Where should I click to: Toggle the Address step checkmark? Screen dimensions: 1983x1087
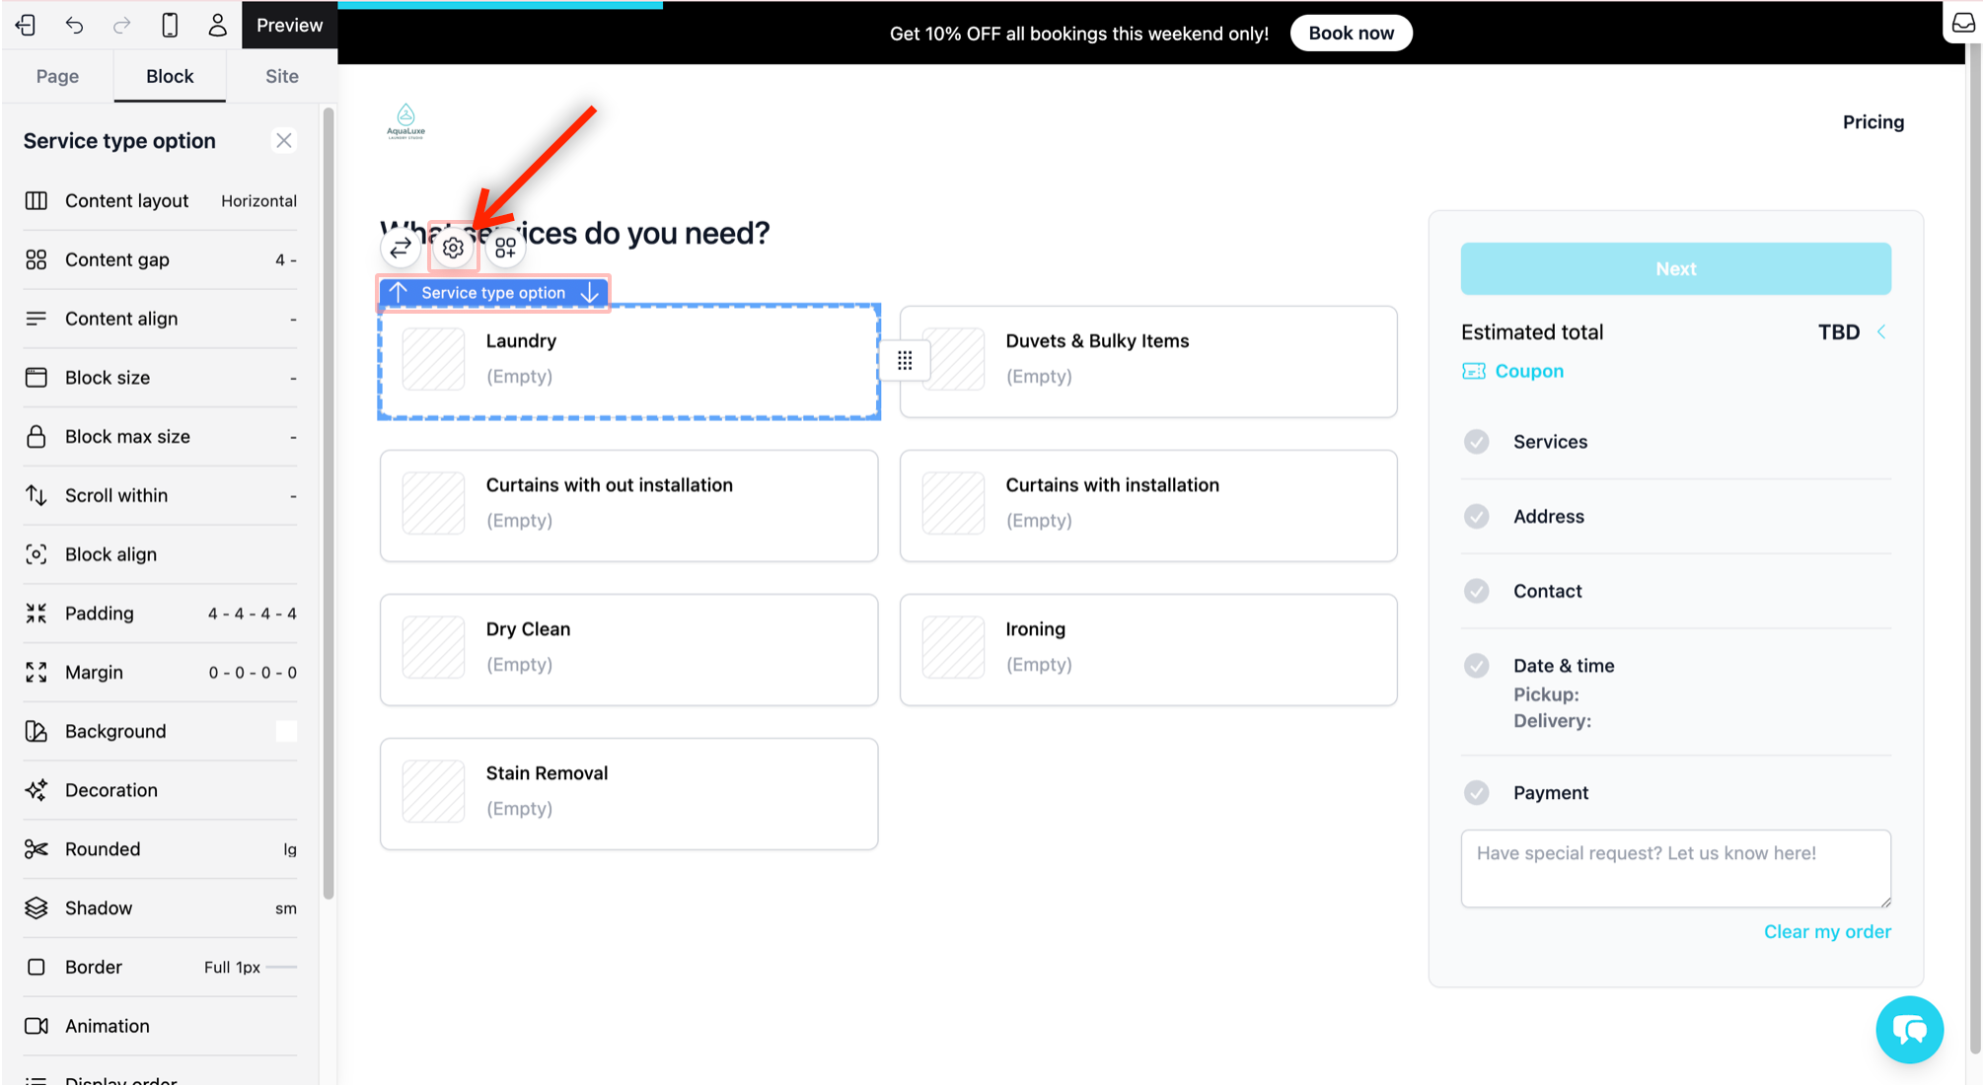[1476, 517]
